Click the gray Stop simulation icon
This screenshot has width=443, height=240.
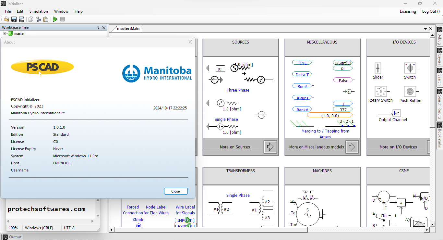(x=63, y=19)
